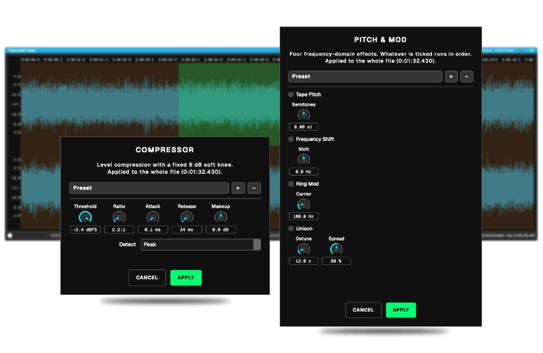543x353 pixels.
Task: Adjust the Makeup gain knob
Action: tap(221, 217)
